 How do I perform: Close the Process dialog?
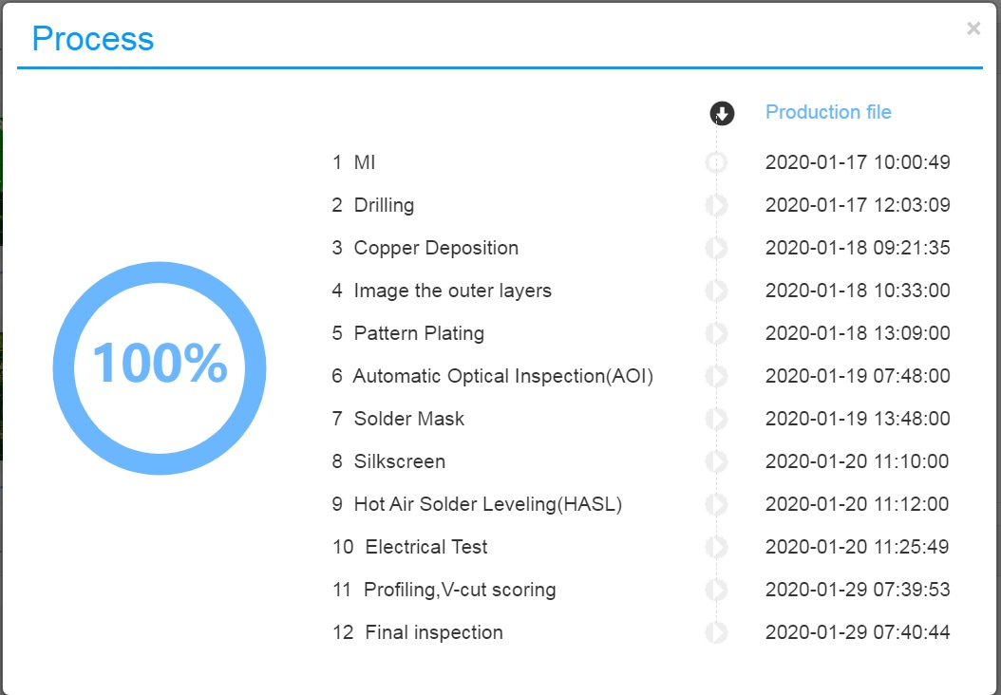(973, 28)
